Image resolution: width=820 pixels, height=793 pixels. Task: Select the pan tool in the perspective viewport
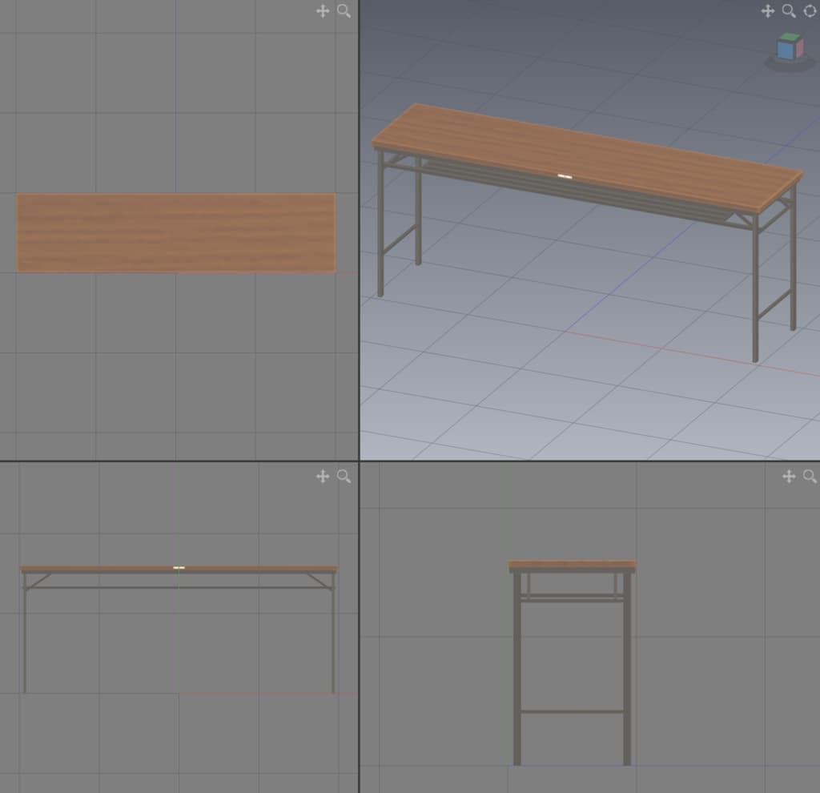[x=767, y=11]
